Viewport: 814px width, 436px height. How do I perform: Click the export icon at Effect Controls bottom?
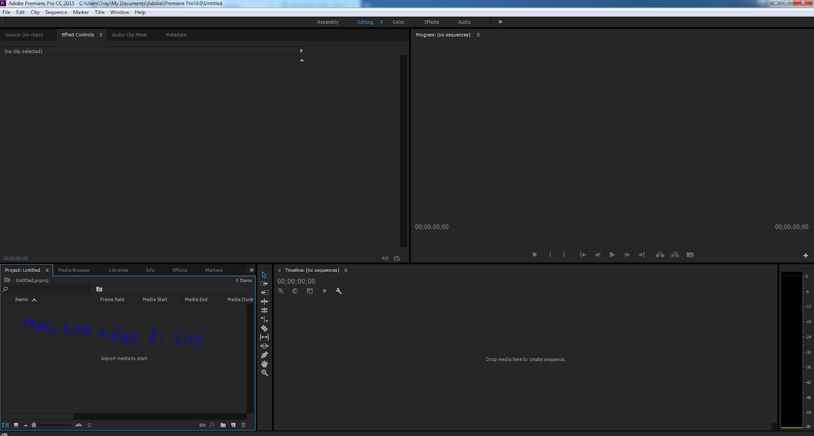397,258
